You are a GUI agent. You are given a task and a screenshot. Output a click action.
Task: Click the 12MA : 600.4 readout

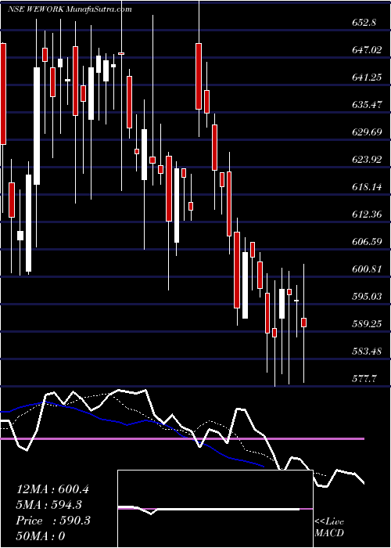tap(52, 489)
